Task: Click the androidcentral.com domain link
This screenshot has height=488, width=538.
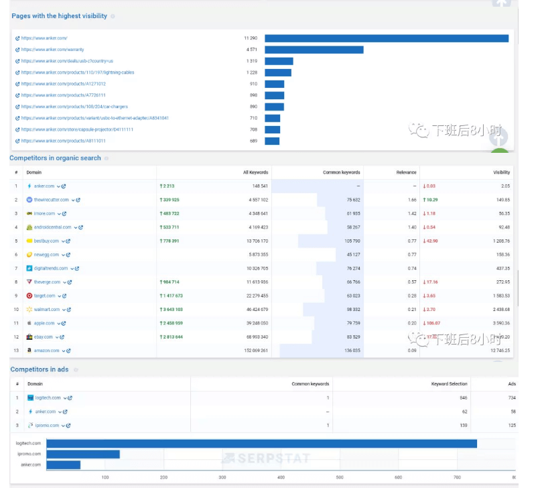Action: (x=52, y=227)
